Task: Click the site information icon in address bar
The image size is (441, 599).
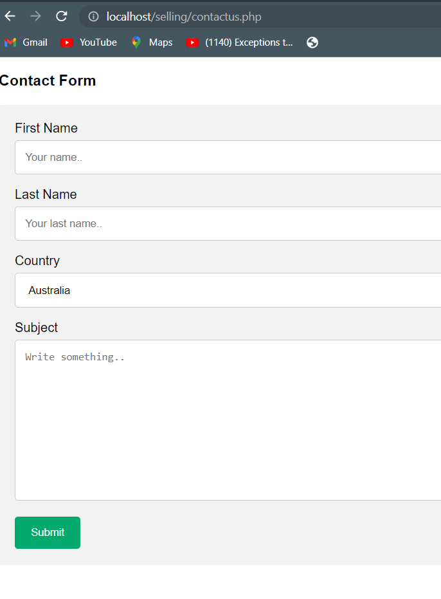Action: click(93, 16)
